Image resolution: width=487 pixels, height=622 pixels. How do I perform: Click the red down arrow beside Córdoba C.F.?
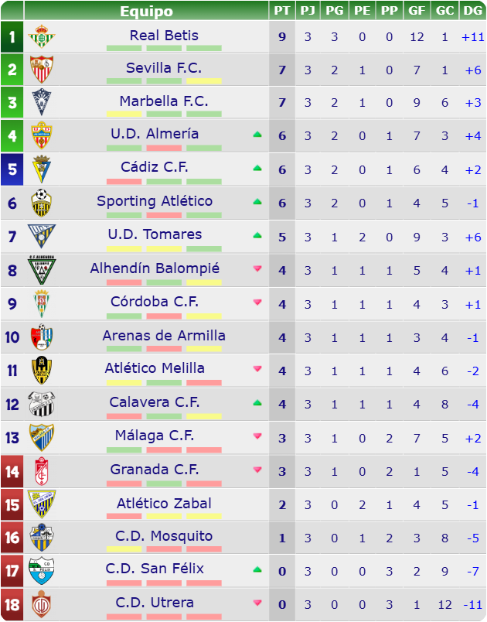[257, 302]
